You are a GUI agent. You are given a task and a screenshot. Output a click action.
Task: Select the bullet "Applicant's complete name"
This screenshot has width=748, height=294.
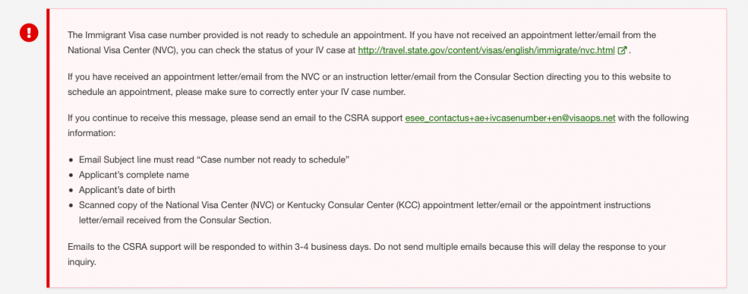(x=134, y=175)
